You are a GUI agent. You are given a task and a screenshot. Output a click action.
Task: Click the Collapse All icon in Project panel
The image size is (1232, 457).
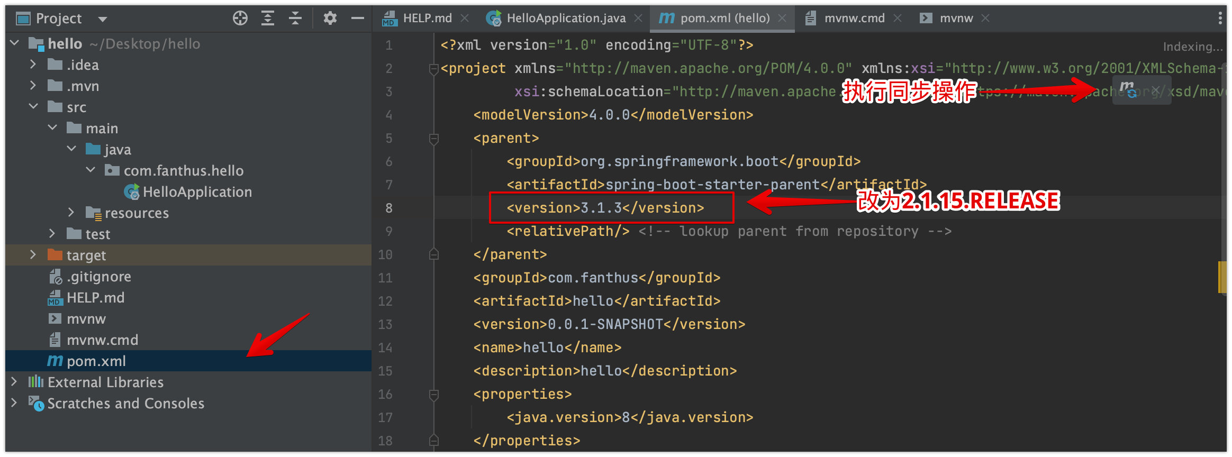pyautogui.click(x=295, y=19)
